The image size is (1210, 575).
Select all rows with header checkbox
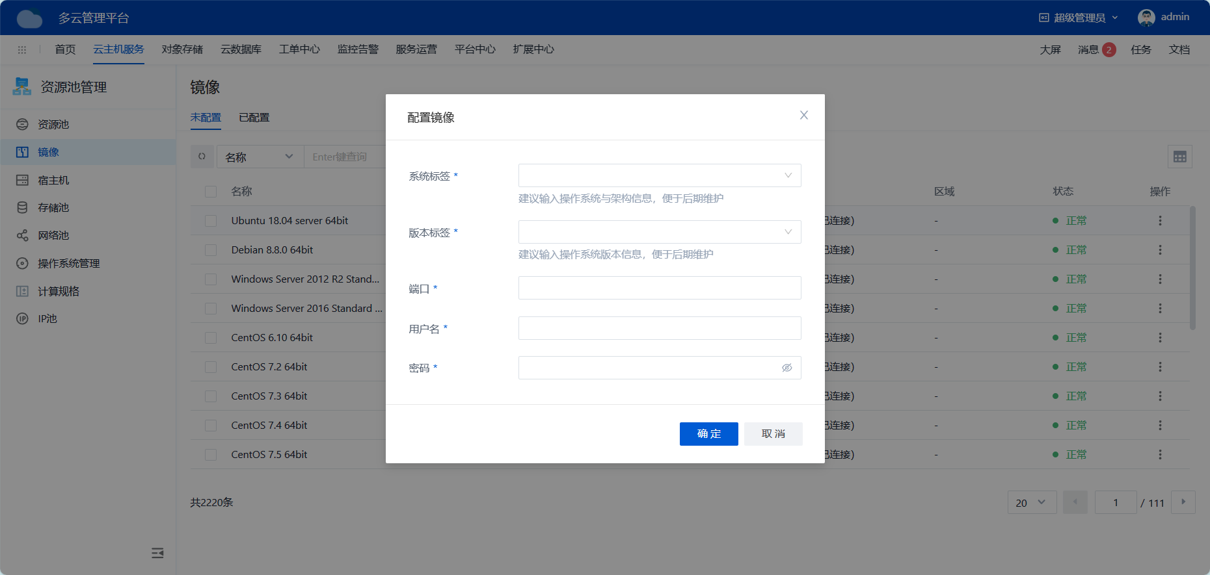point(211,192)
